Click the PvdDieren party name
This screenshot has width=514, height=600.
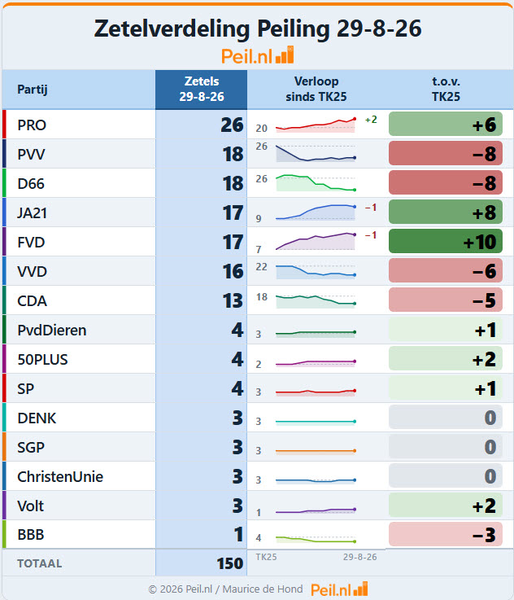point(52,331)
